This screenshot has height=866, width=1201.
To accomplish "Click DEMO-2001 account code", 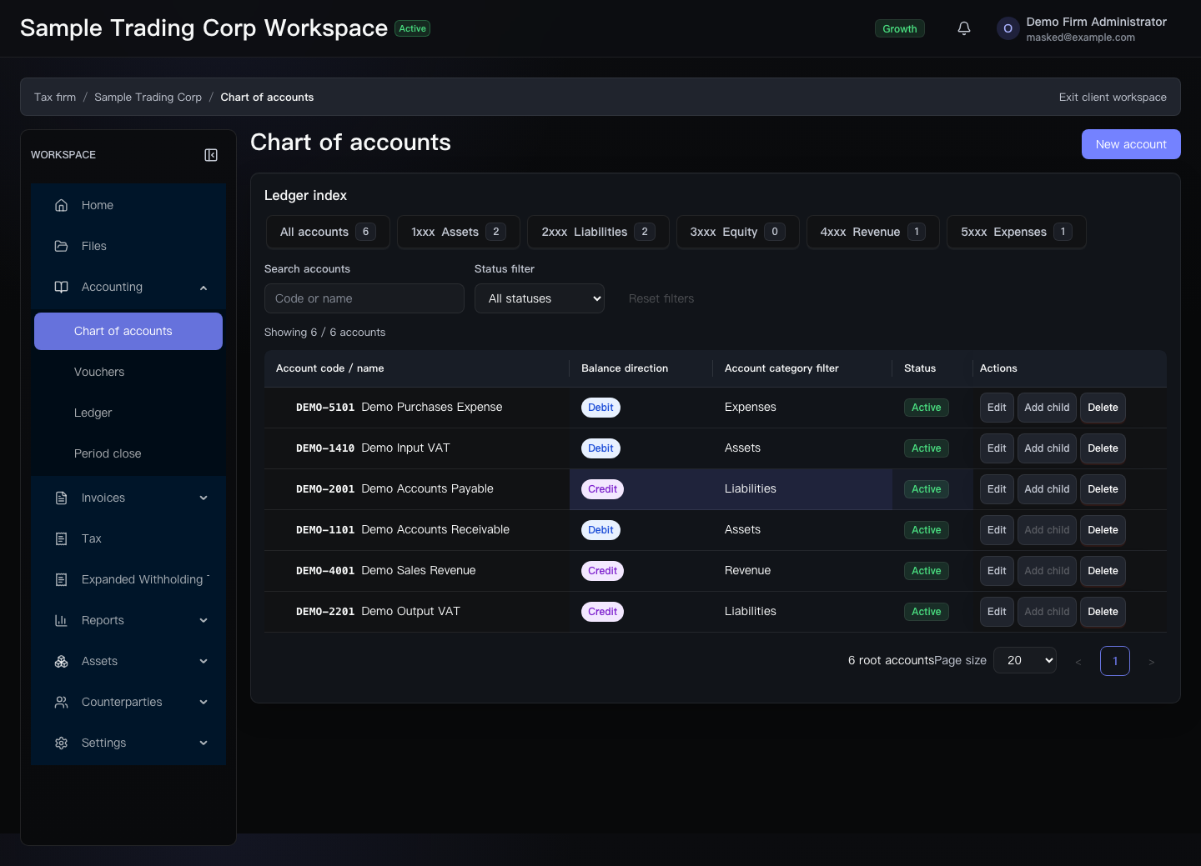I will pyautogui.click(x=325, y=489).
